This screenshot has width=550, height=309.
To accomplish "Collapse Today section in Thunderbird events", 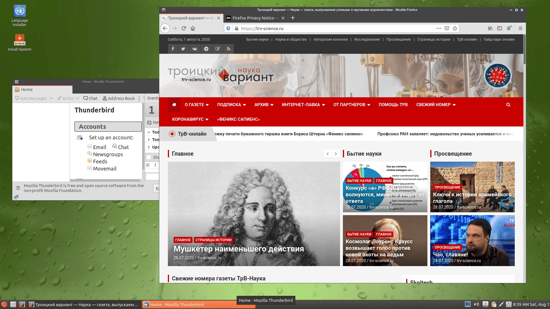I will (149, 132).
